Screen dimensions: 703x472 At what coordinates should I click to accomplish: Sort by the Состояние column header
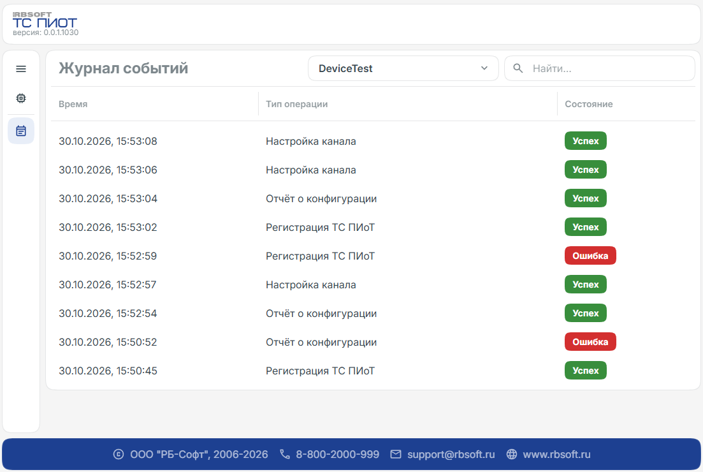click(x=589, y=104)
